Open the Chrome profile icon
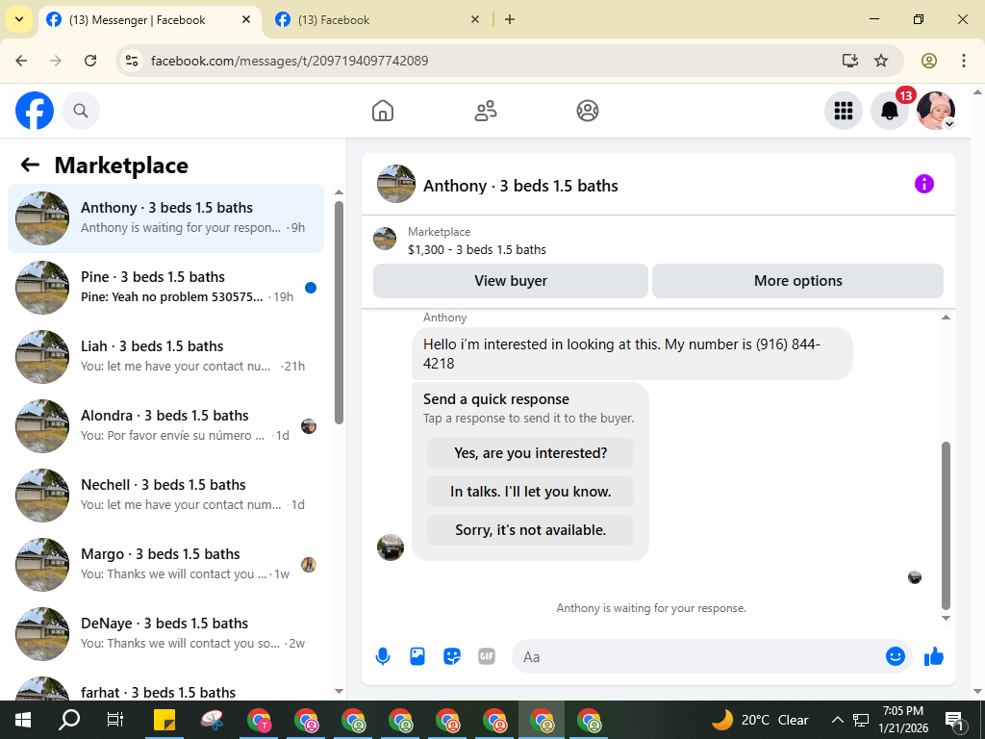Viewport: 985px width, 739px height. pos(929,61)
